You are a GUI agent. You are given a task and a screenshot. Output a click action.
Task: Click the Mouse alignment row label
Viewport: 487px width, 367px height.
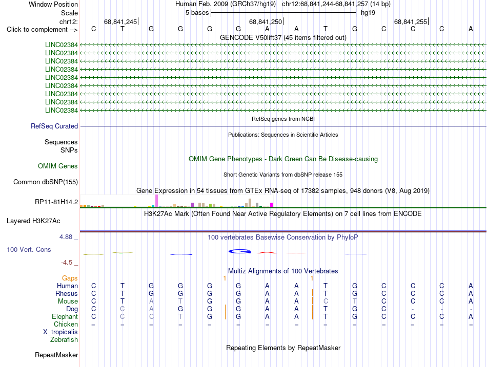click(68, 301)
